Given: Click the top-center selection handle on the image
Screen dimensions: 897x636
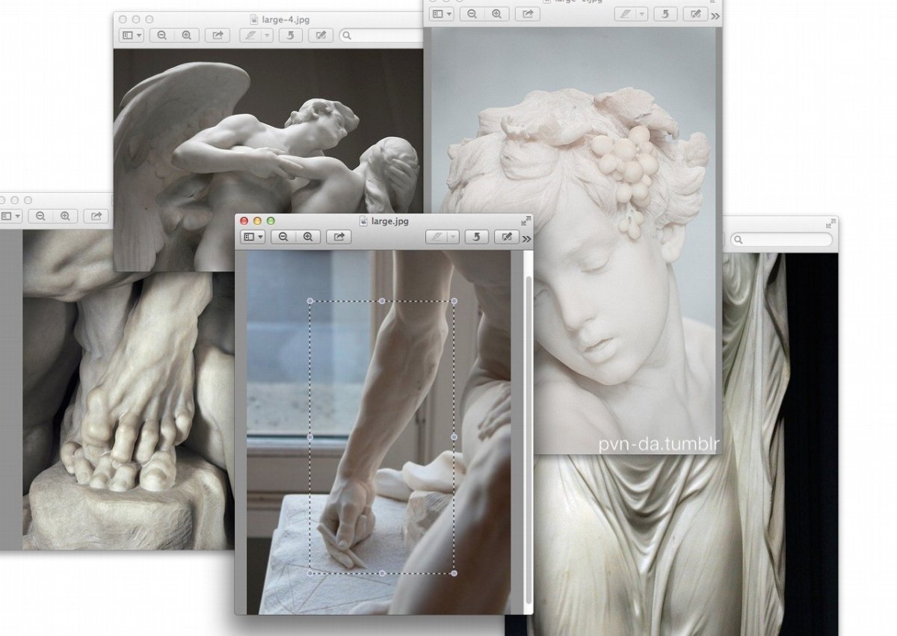Looking at the screenshot, I should pyautogui.click(x=382, y=301).
